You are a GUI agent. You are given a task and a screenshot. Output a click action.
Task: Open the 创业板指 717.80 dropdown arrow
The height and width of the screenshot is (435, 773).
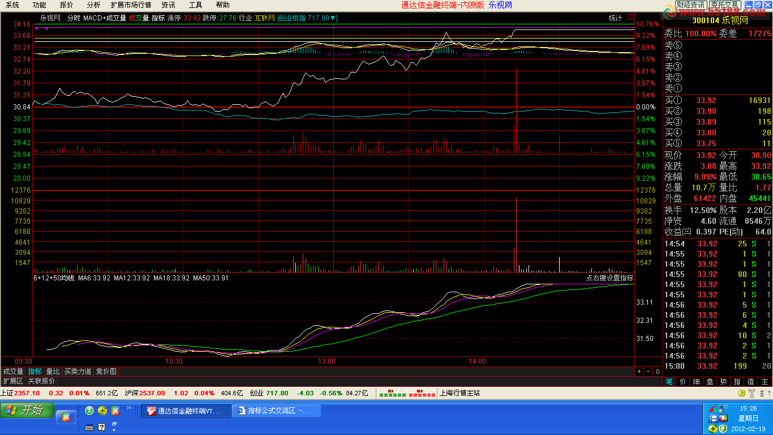click(x=334, y=18)
